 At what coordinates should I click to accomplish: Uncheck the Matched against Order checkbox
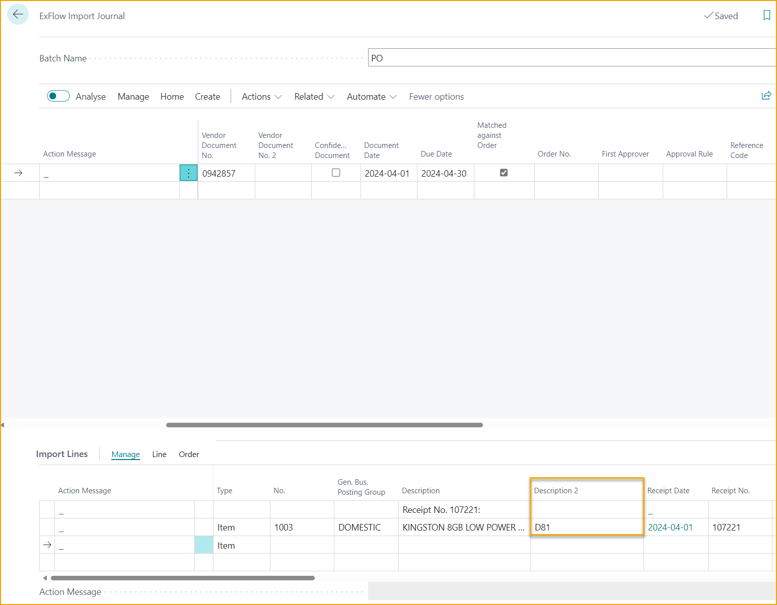[x=504, y=173]
